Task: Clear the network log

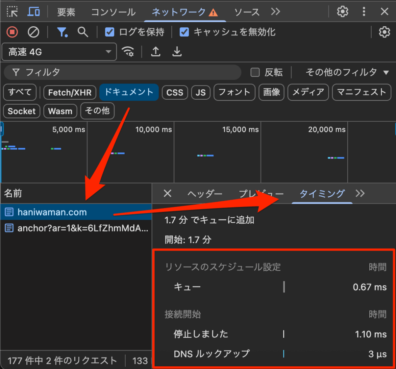Action: click(34, 32)
